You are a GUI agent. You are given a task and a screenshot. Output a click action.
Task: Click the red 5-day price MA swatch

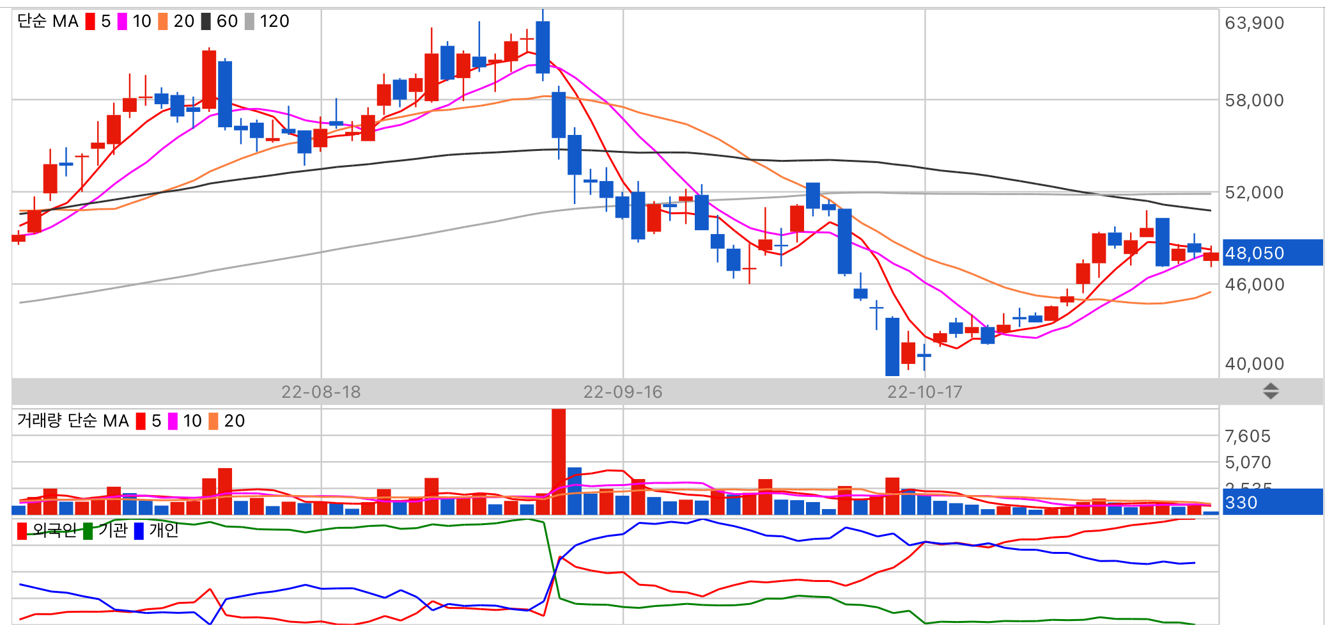click(x=90, y=22)
